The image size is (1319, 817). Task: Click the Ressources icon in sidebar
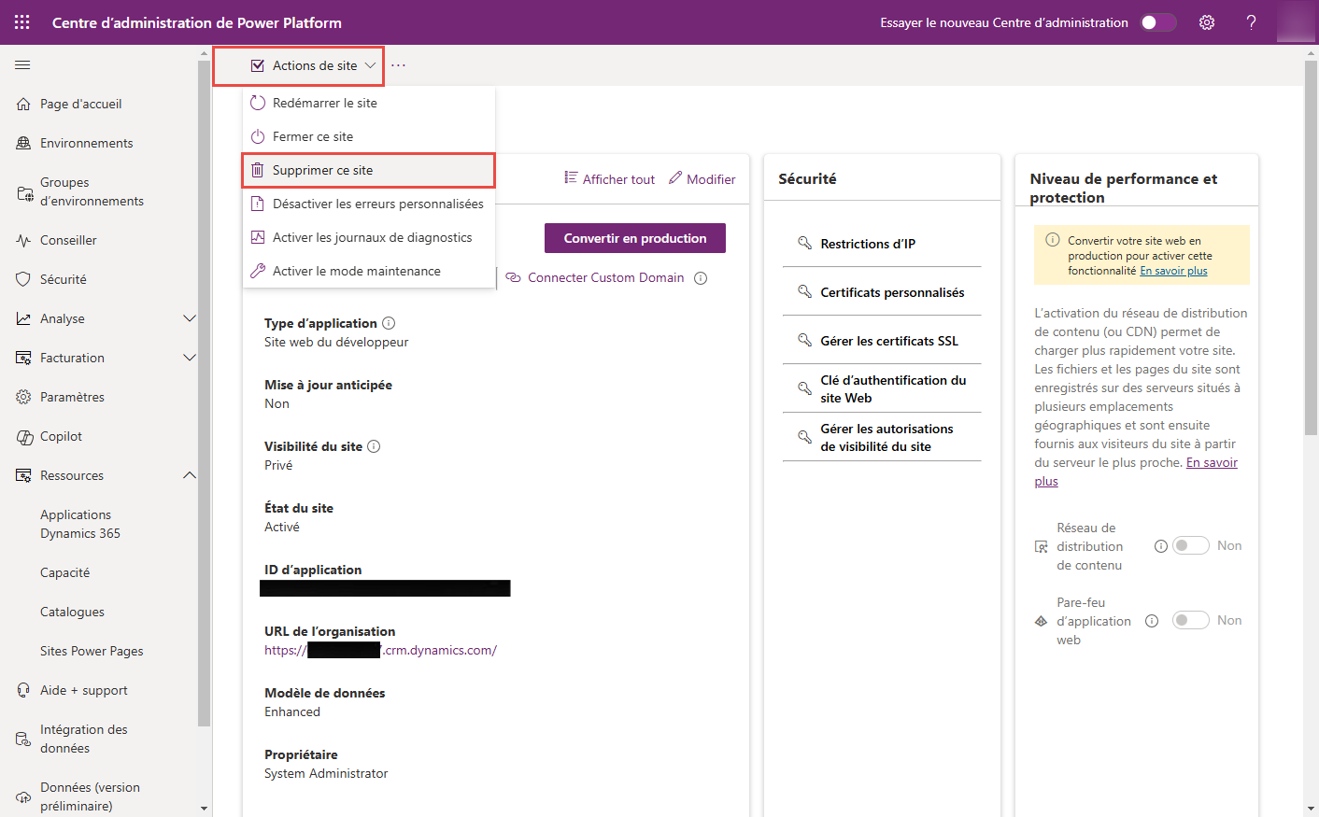tap(23, 475)
